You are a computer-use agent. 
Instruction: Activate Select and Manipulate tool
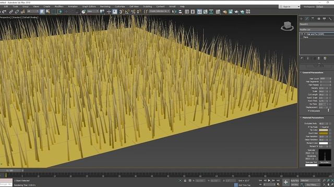click(109, 11)
